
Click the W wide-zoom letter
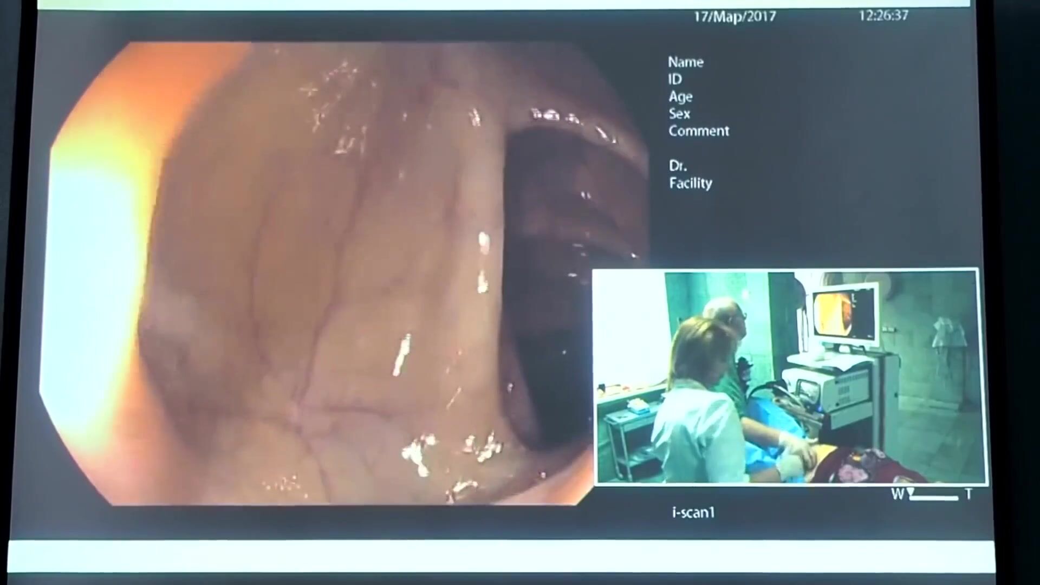point(898,494)
